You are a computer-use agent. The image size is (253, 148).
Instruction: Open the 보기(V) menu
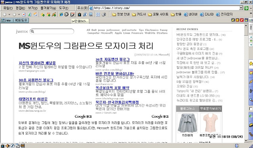[x=33, y=8]
